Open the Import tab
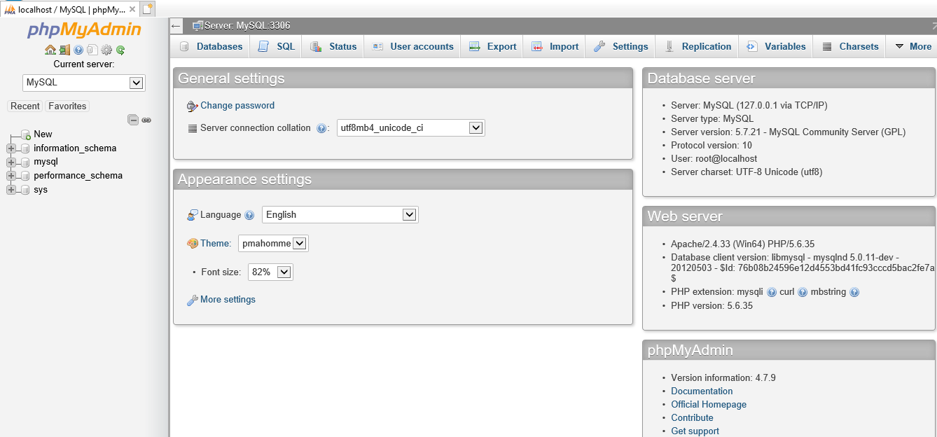 pyautogui.click(x=555, y=46)
